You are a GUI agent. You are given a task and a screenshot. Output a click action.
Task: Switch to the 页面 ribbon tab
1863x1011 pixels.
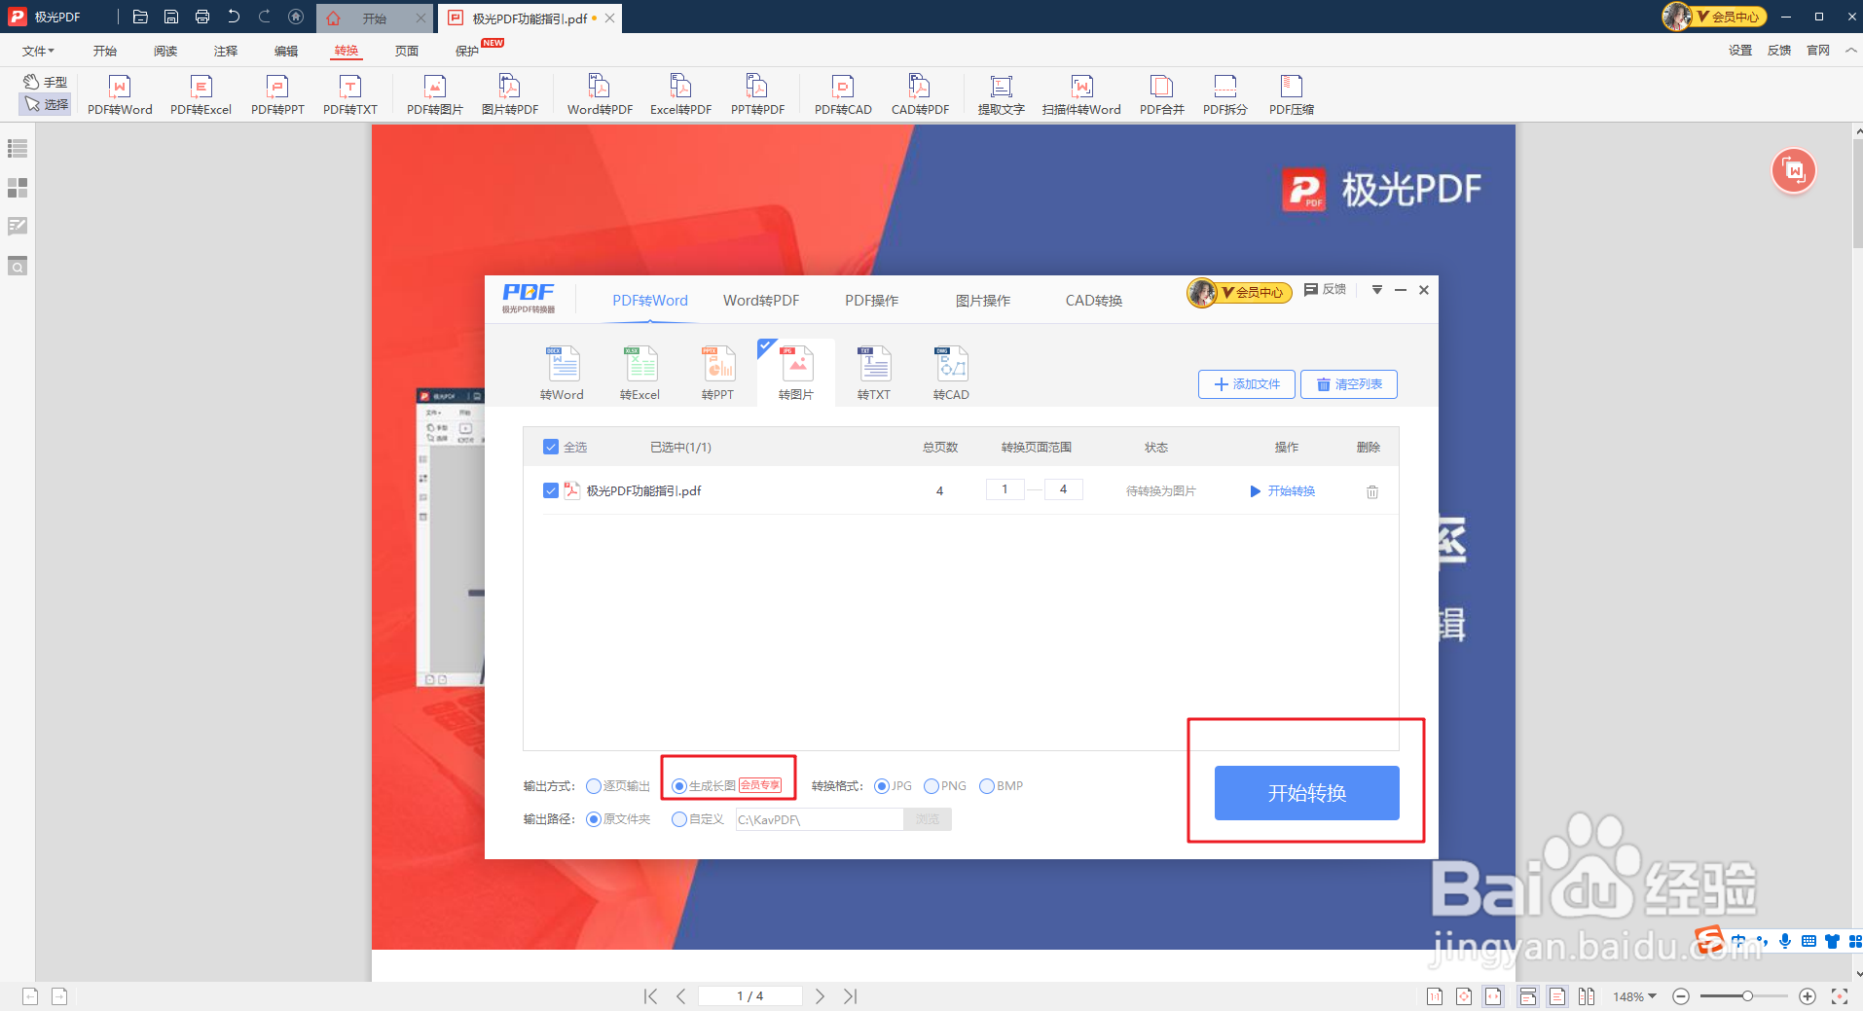coord(407,51)
